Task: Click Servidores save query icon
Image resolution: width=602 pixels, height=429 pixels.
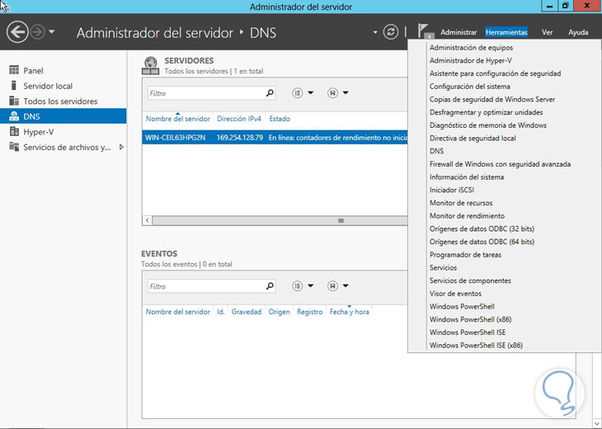Action: [x=332, y=93]
